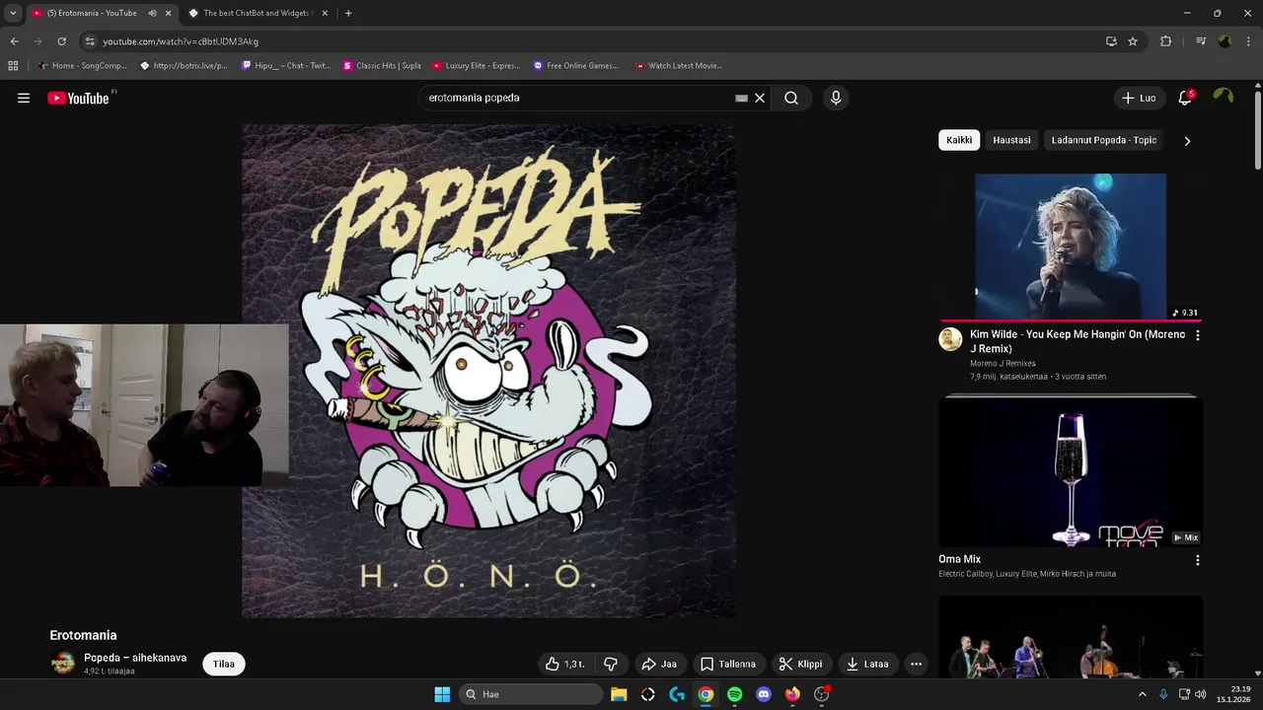Open the browser extensions puzzle icon
This screenshot has height=710, width=1263.
click(1166, 41)
